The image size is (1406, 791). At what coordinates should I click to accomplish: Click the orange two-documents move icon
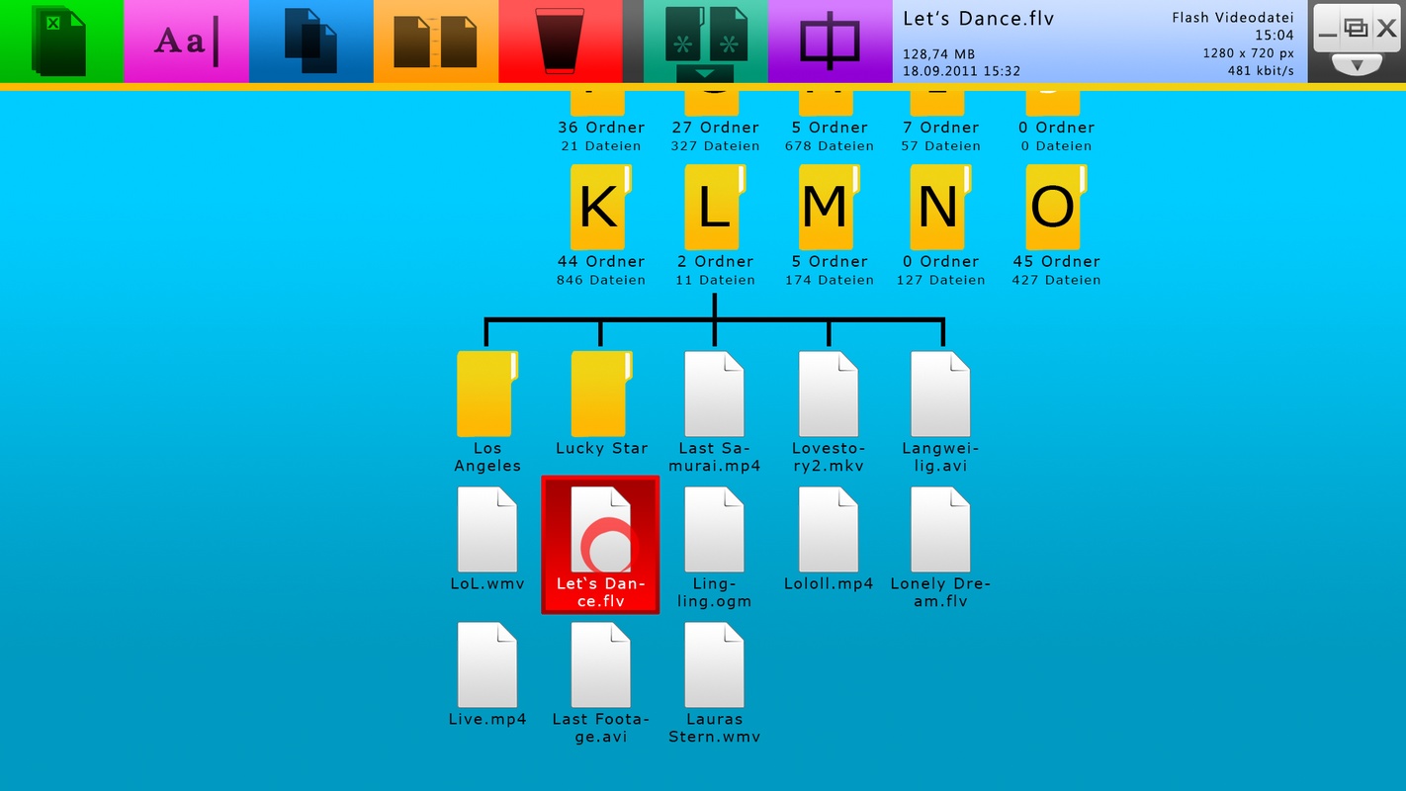[435, 42]
